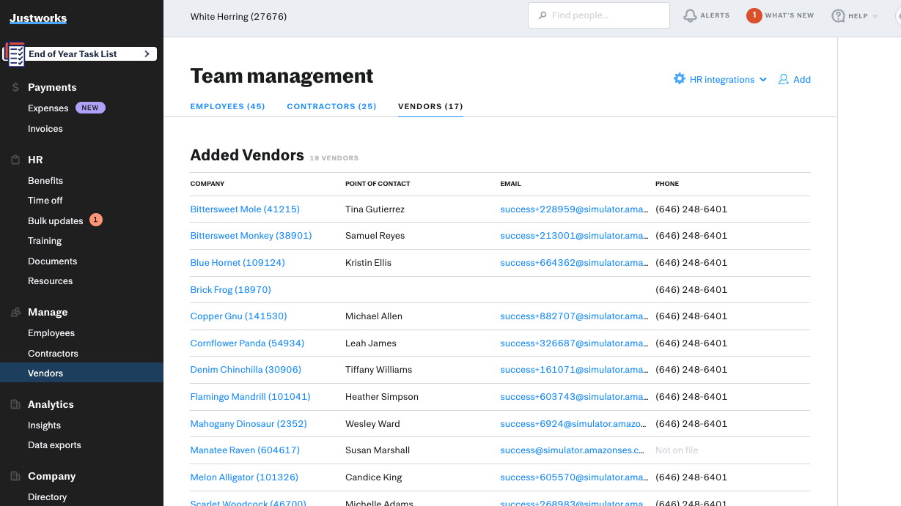The height and width of the screenshot is (506, 901).
Task: Open Time off in sidebar
Action: [x=45, y=200]
